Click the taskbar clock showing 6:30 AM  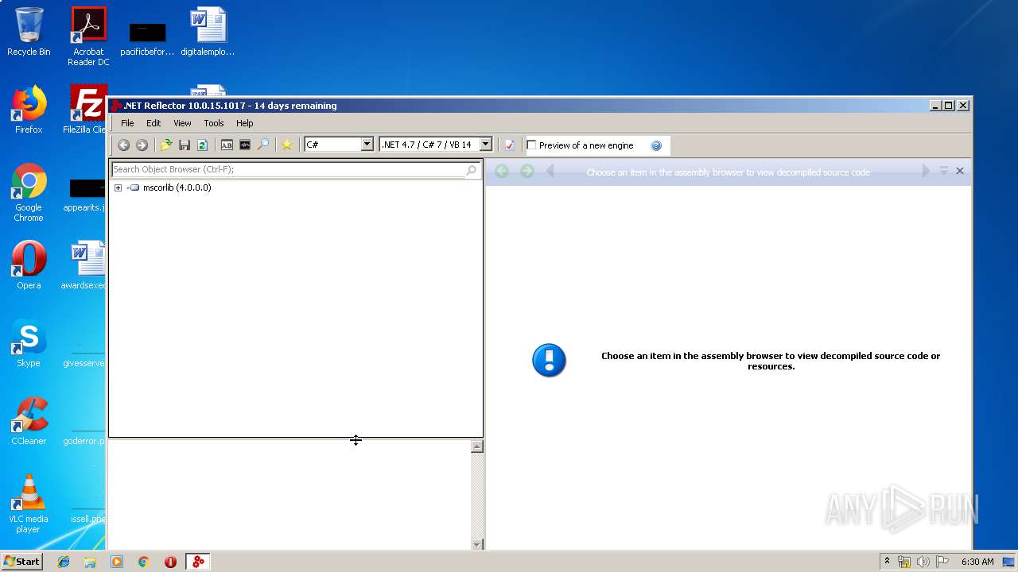click(977, 562)
